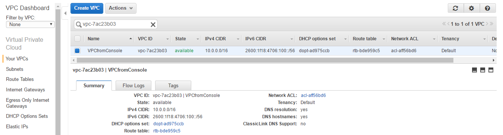Click the Create VPC button

[87, 8]
